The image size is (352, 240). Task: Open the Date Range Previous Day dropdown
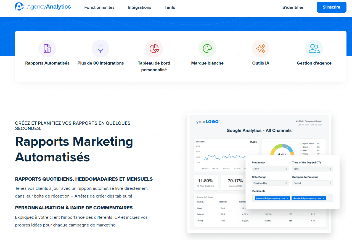pos(270,183)
